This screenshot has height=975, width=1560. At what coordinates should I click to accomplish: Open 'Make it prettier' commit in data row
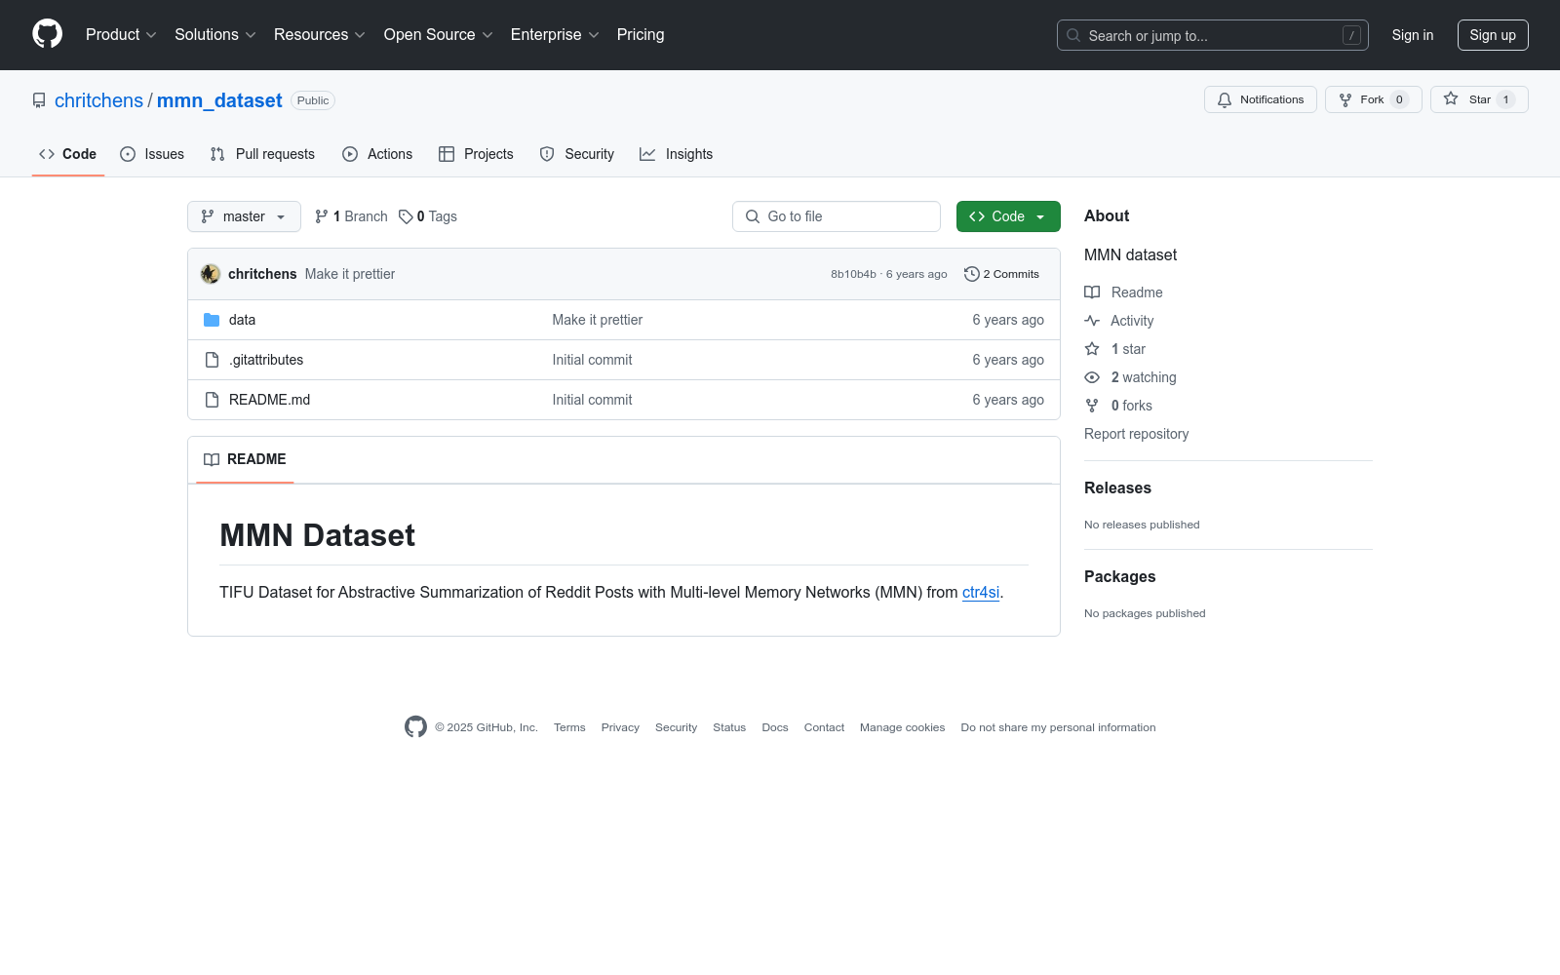tap(598, 320)
